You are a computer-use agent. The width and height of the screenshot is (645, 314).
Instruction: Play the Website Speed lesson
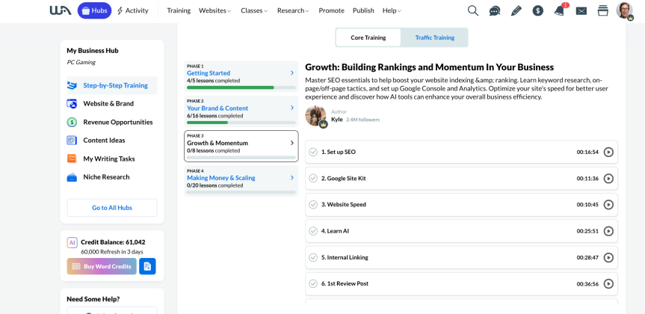point(608,205)
